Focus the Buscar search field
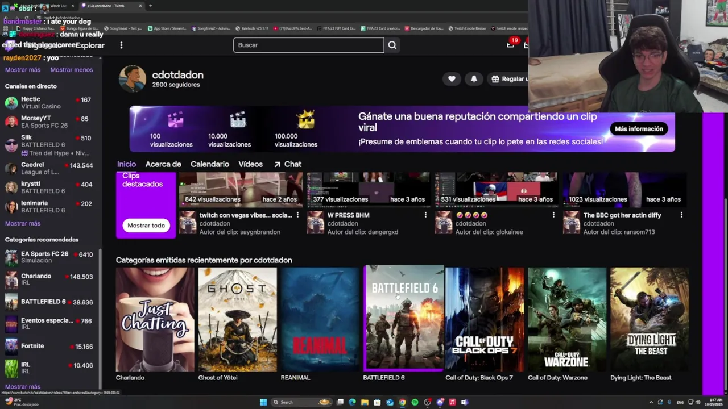The image size is (728, 409). pos(308,45)
